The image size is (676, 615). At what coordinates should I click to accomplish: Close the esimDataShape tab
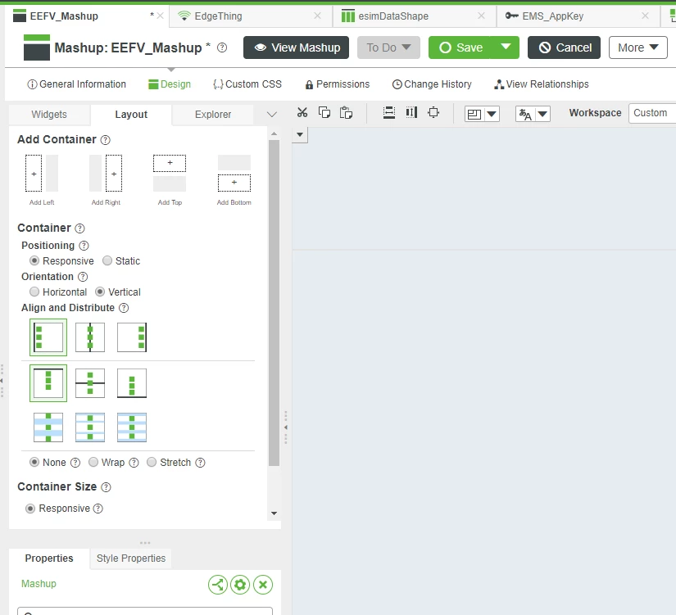click(482, 16)
